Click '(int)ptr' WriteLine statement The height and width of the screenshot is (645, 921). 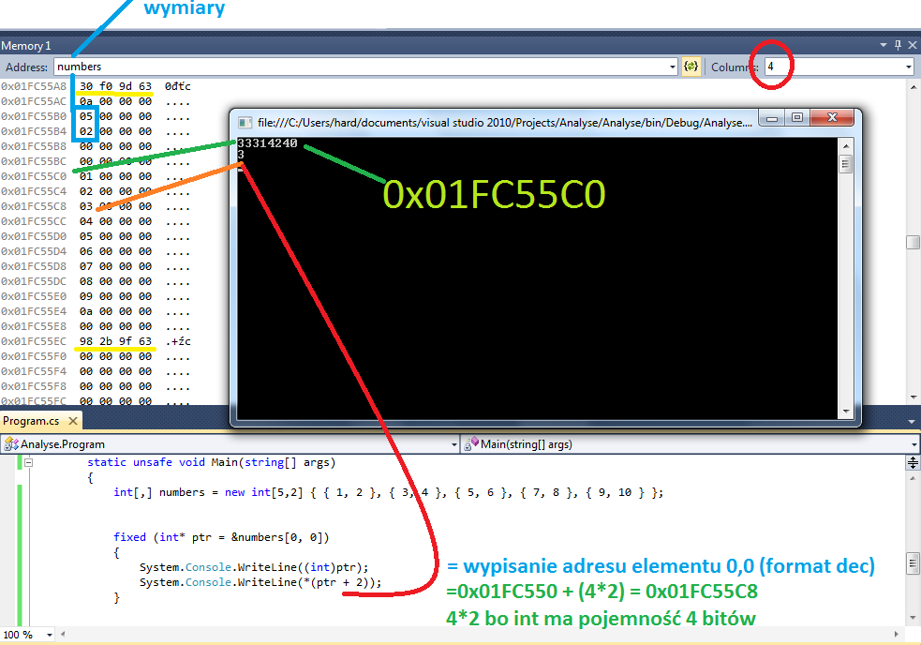click(x=254, y=567)
